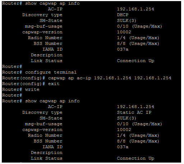Click the first capwap-version 10002 value

pos(124,32)
